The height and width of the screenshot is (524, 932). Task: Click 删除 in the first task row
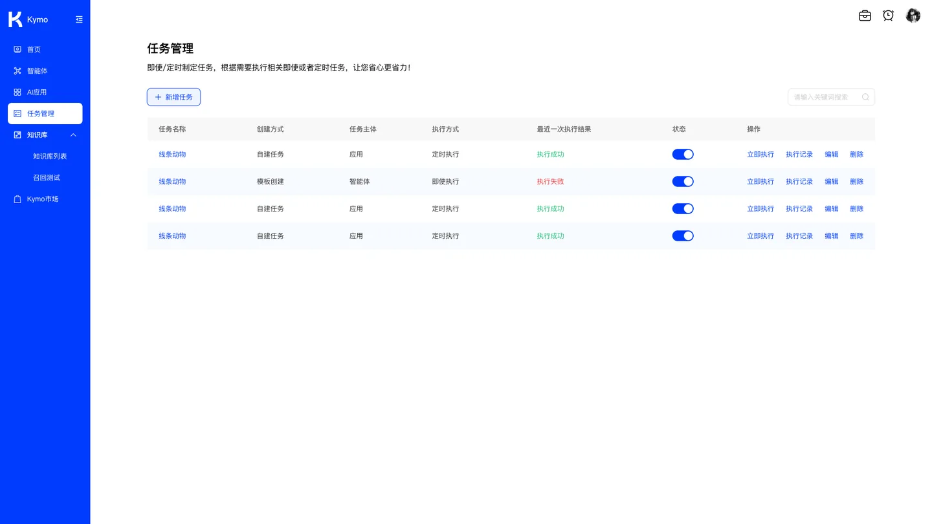(x=856, y=154)
